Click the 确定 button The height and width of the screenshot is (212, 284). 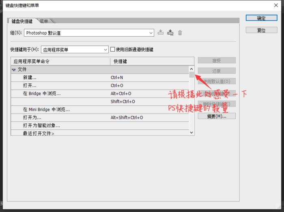coord(261,18)
